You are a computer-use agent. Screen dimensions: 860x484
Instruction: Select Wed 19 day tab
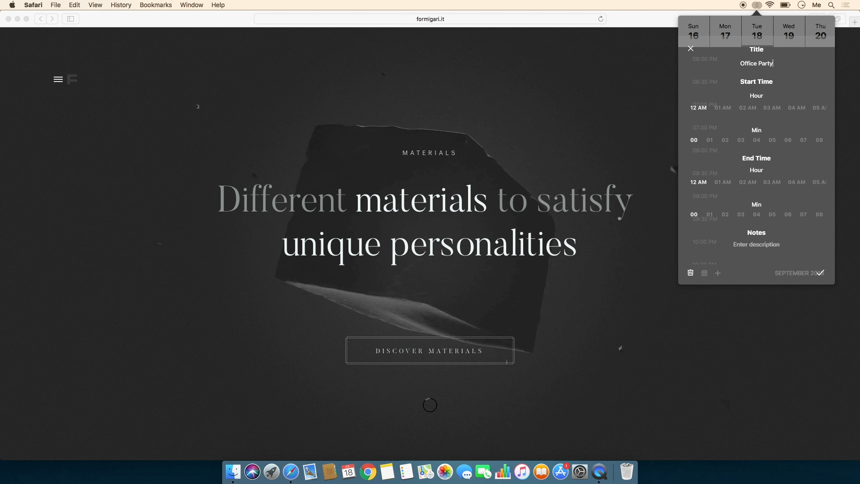click(x=788, y=31)
